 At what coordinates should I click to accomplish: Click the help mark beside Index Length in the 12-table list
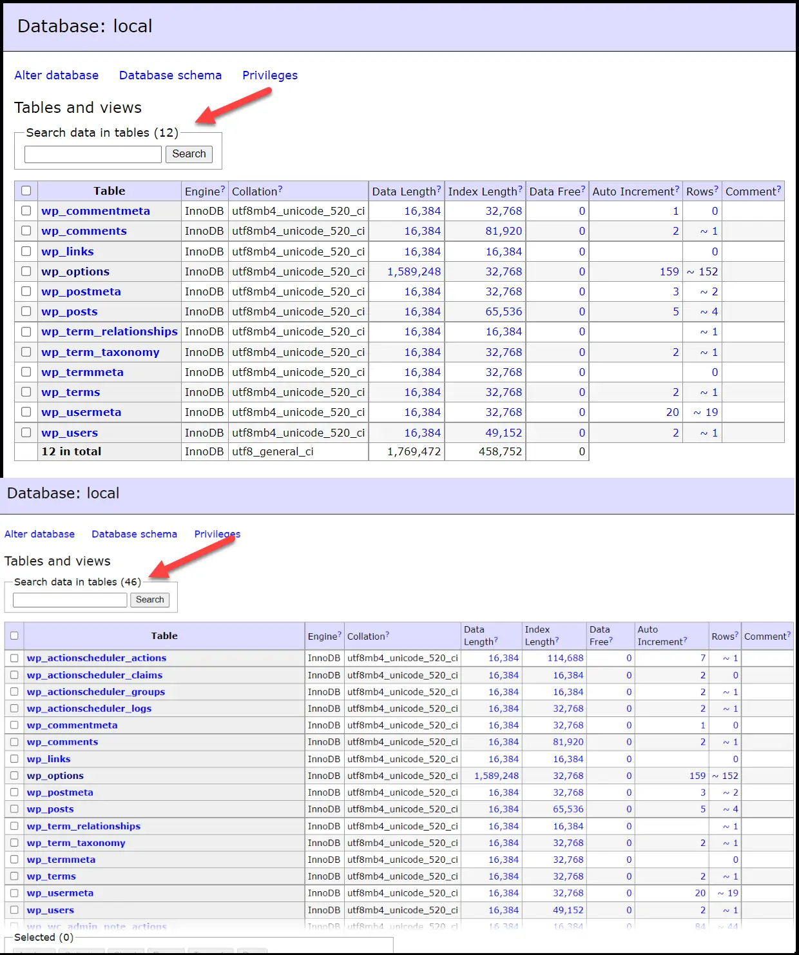pyautogui.click(x=521, y=189)
